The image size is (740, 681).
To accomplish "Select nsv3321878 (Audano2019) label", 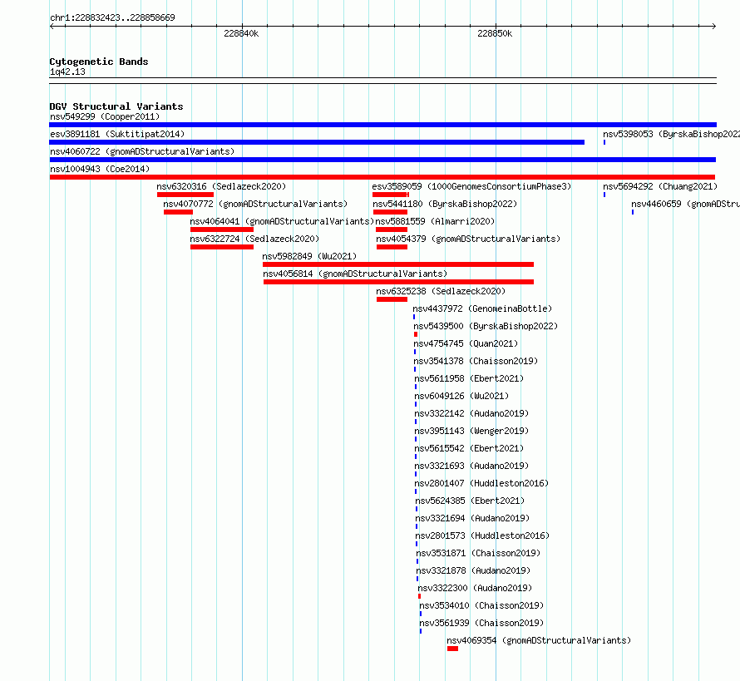I will pos(473,570).
